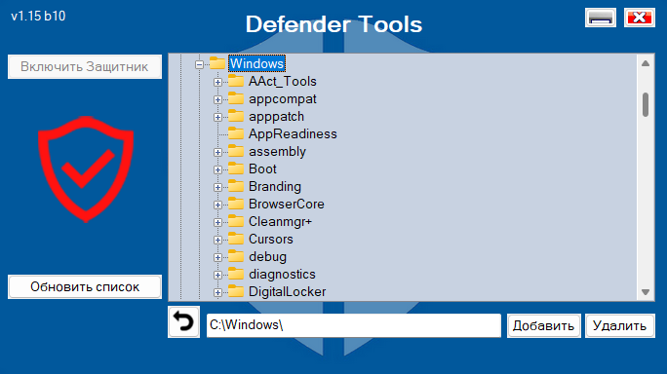Select the diagnostics folder label
Screen dimensions: 667x374
[x=282, y=274]
